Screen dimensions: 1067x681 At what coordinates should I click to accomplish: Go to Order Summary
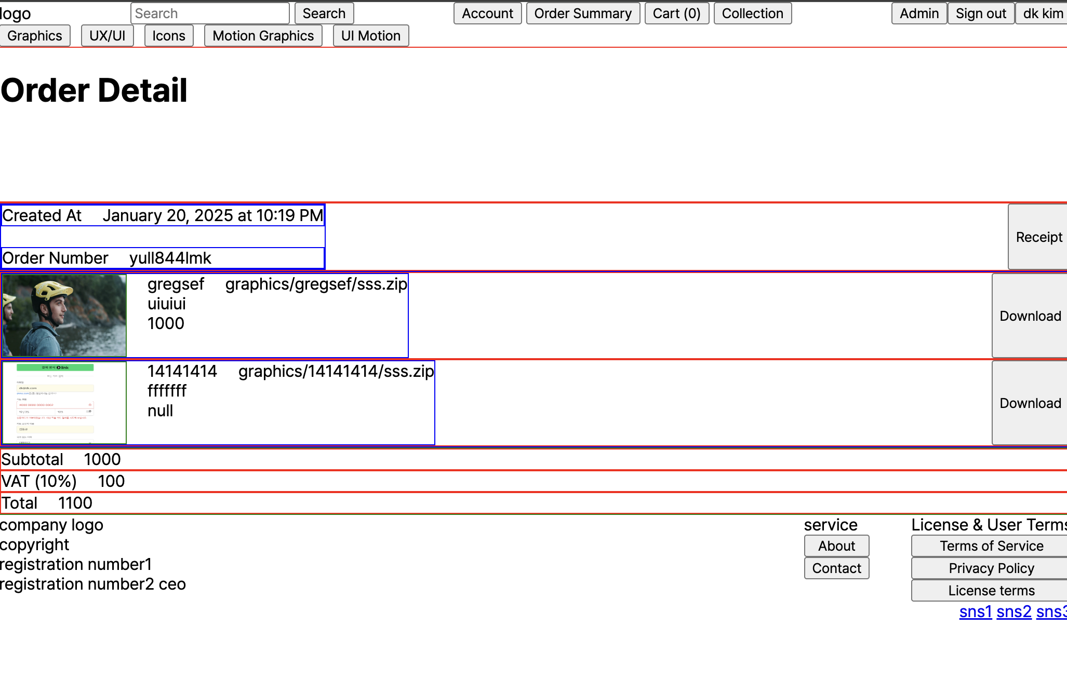(x=583, y=13)
